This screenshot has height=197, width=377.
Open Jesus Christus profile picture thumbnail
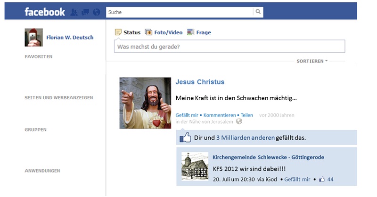tap(145, 103)
